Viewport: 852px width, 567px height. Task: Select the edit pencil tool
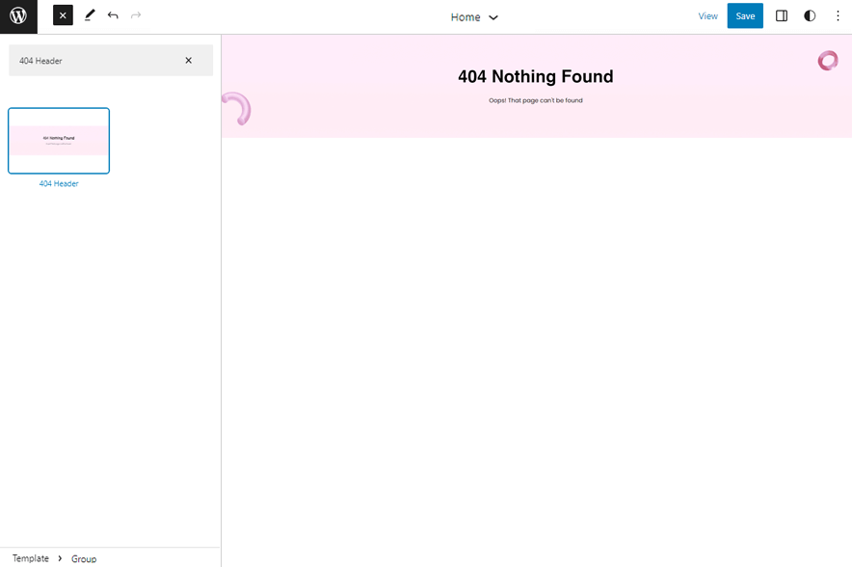pos(90,15)
